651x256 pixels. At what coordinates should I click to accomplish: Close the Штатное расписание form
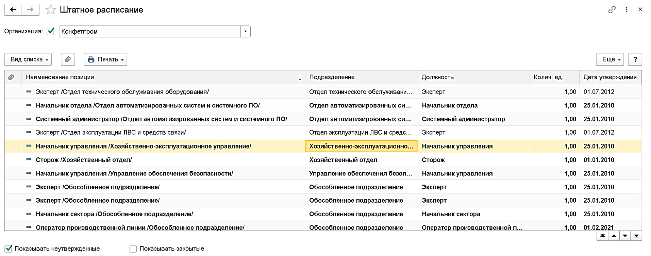640,10
